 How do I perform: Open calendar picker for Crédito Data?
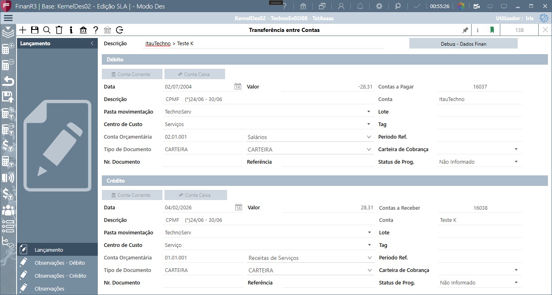[x=239, y=207]
